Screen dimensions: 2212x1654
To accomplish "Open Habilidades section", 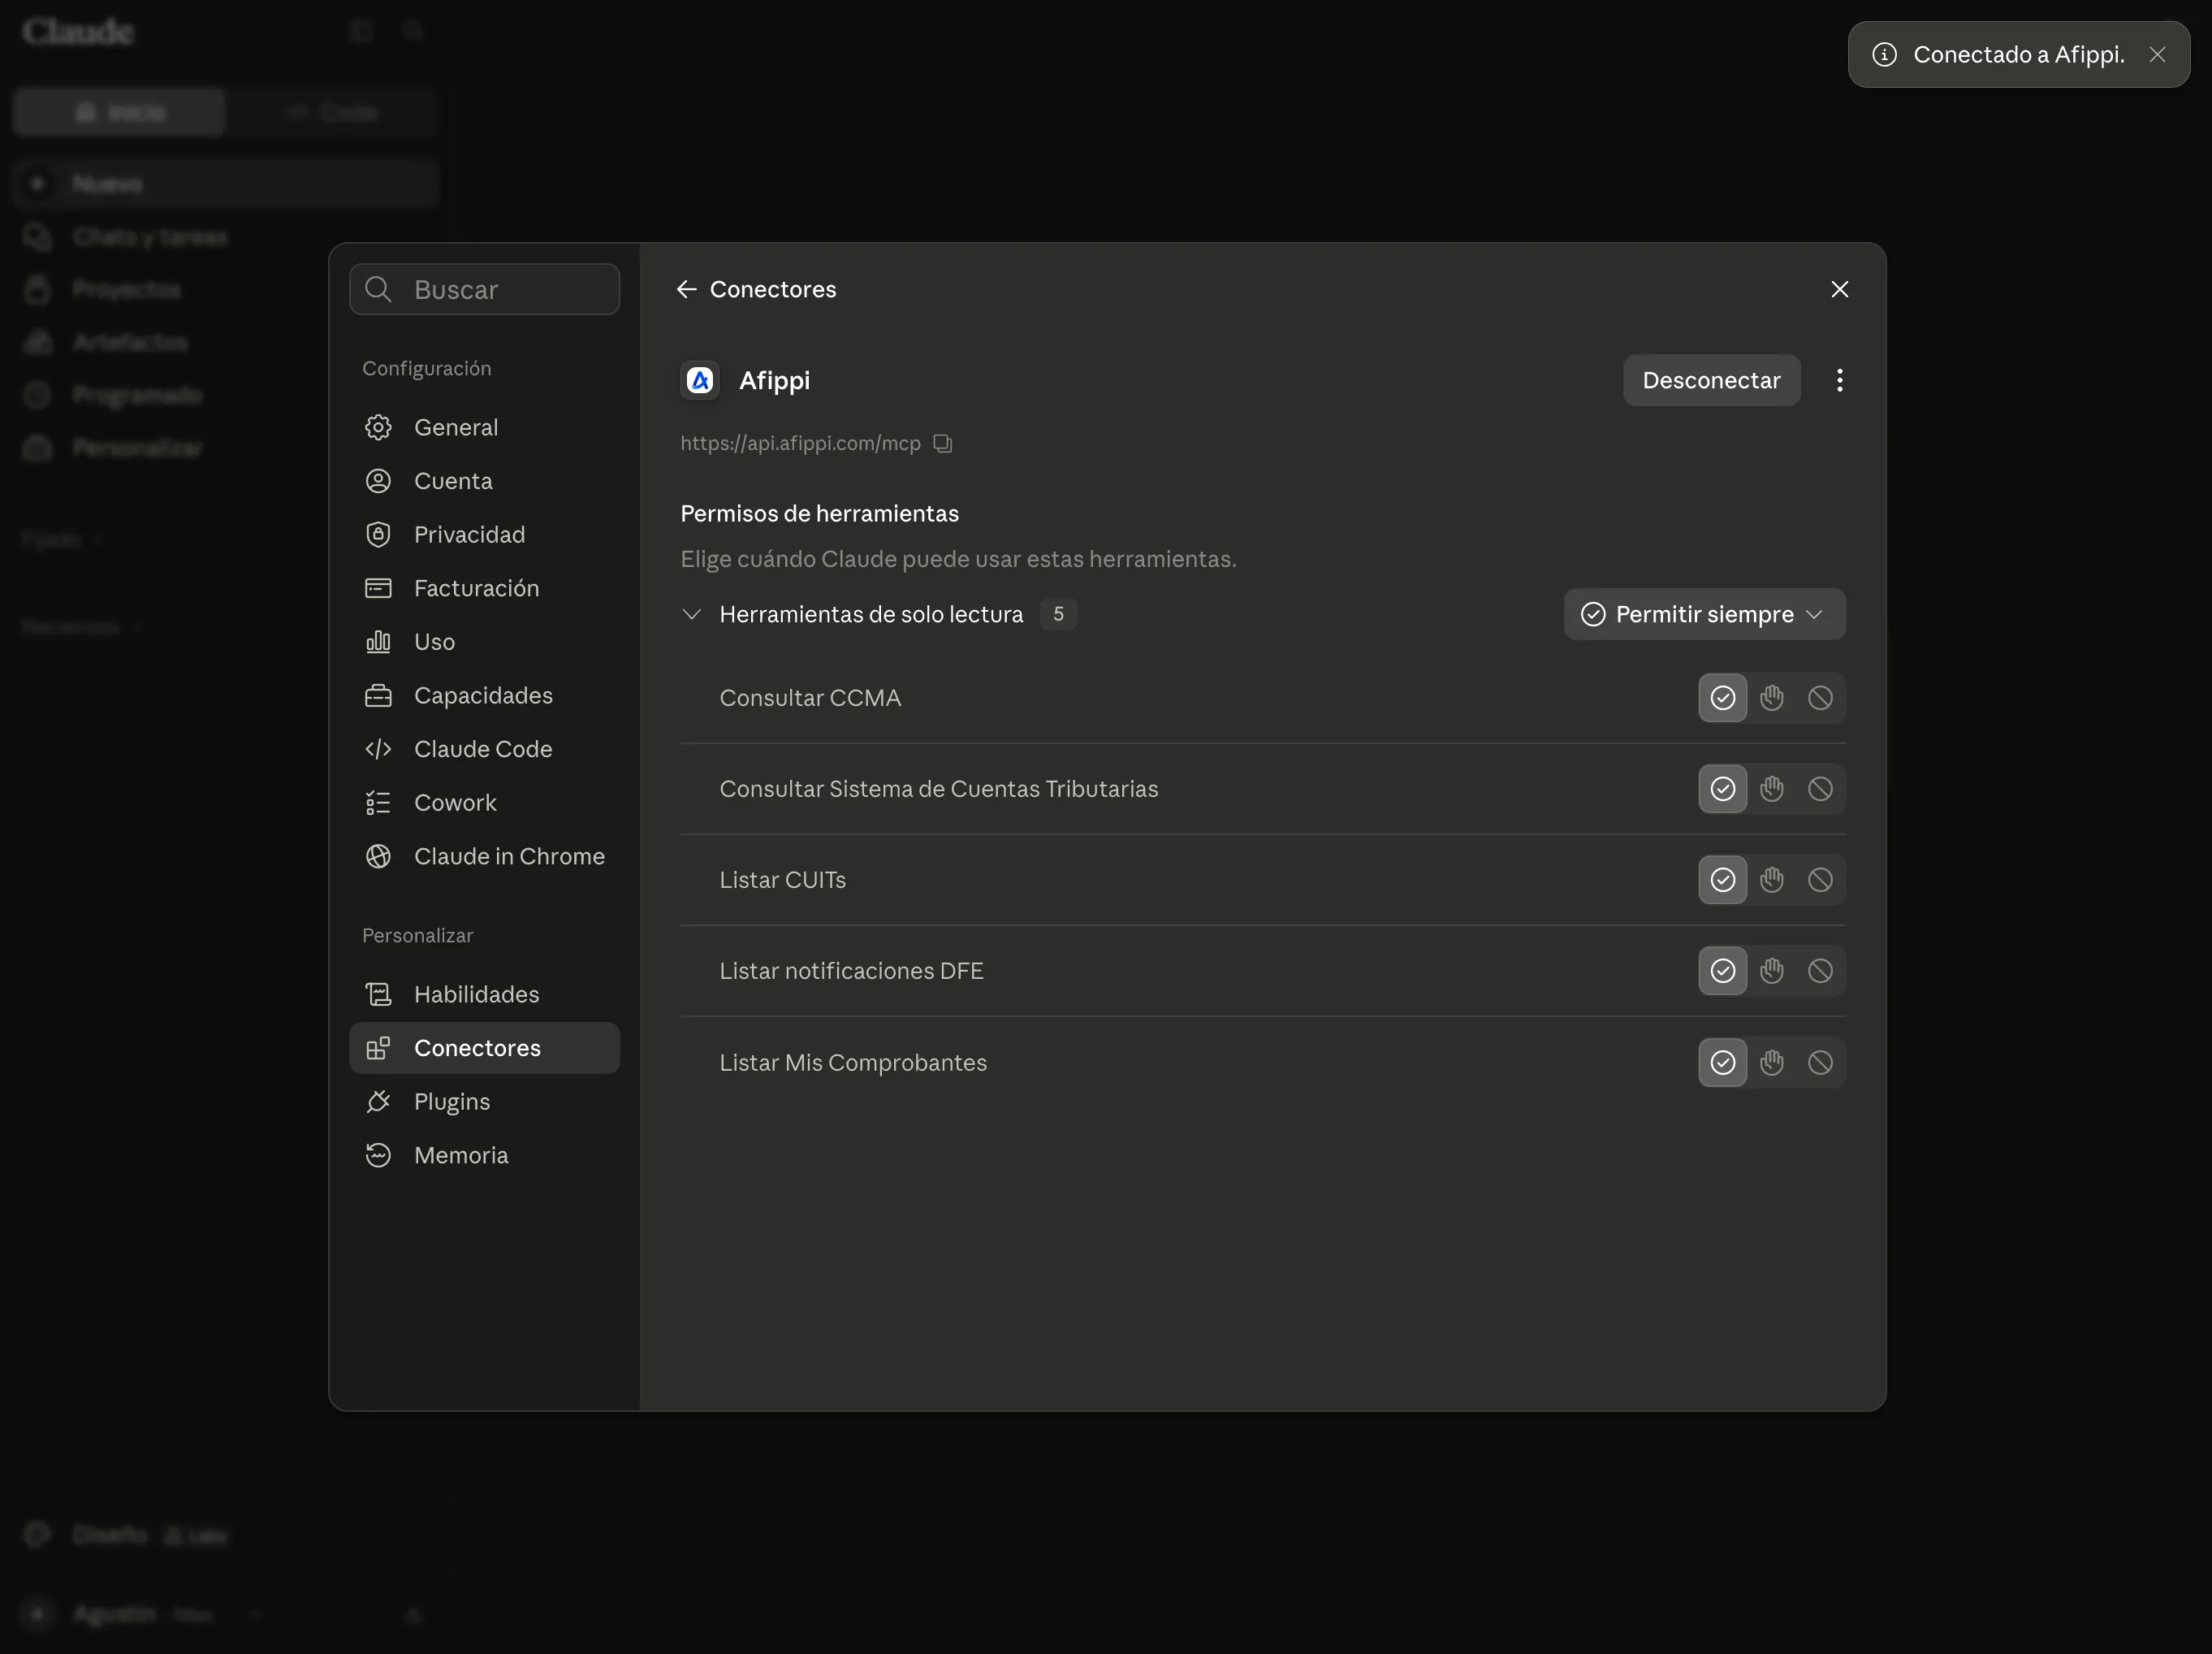I will (x=484, y=994).
